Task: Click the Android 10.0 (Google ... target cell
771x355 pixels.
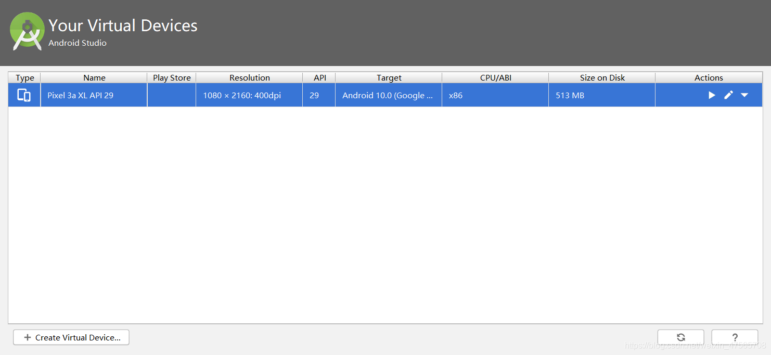Action: click(389, 95)
